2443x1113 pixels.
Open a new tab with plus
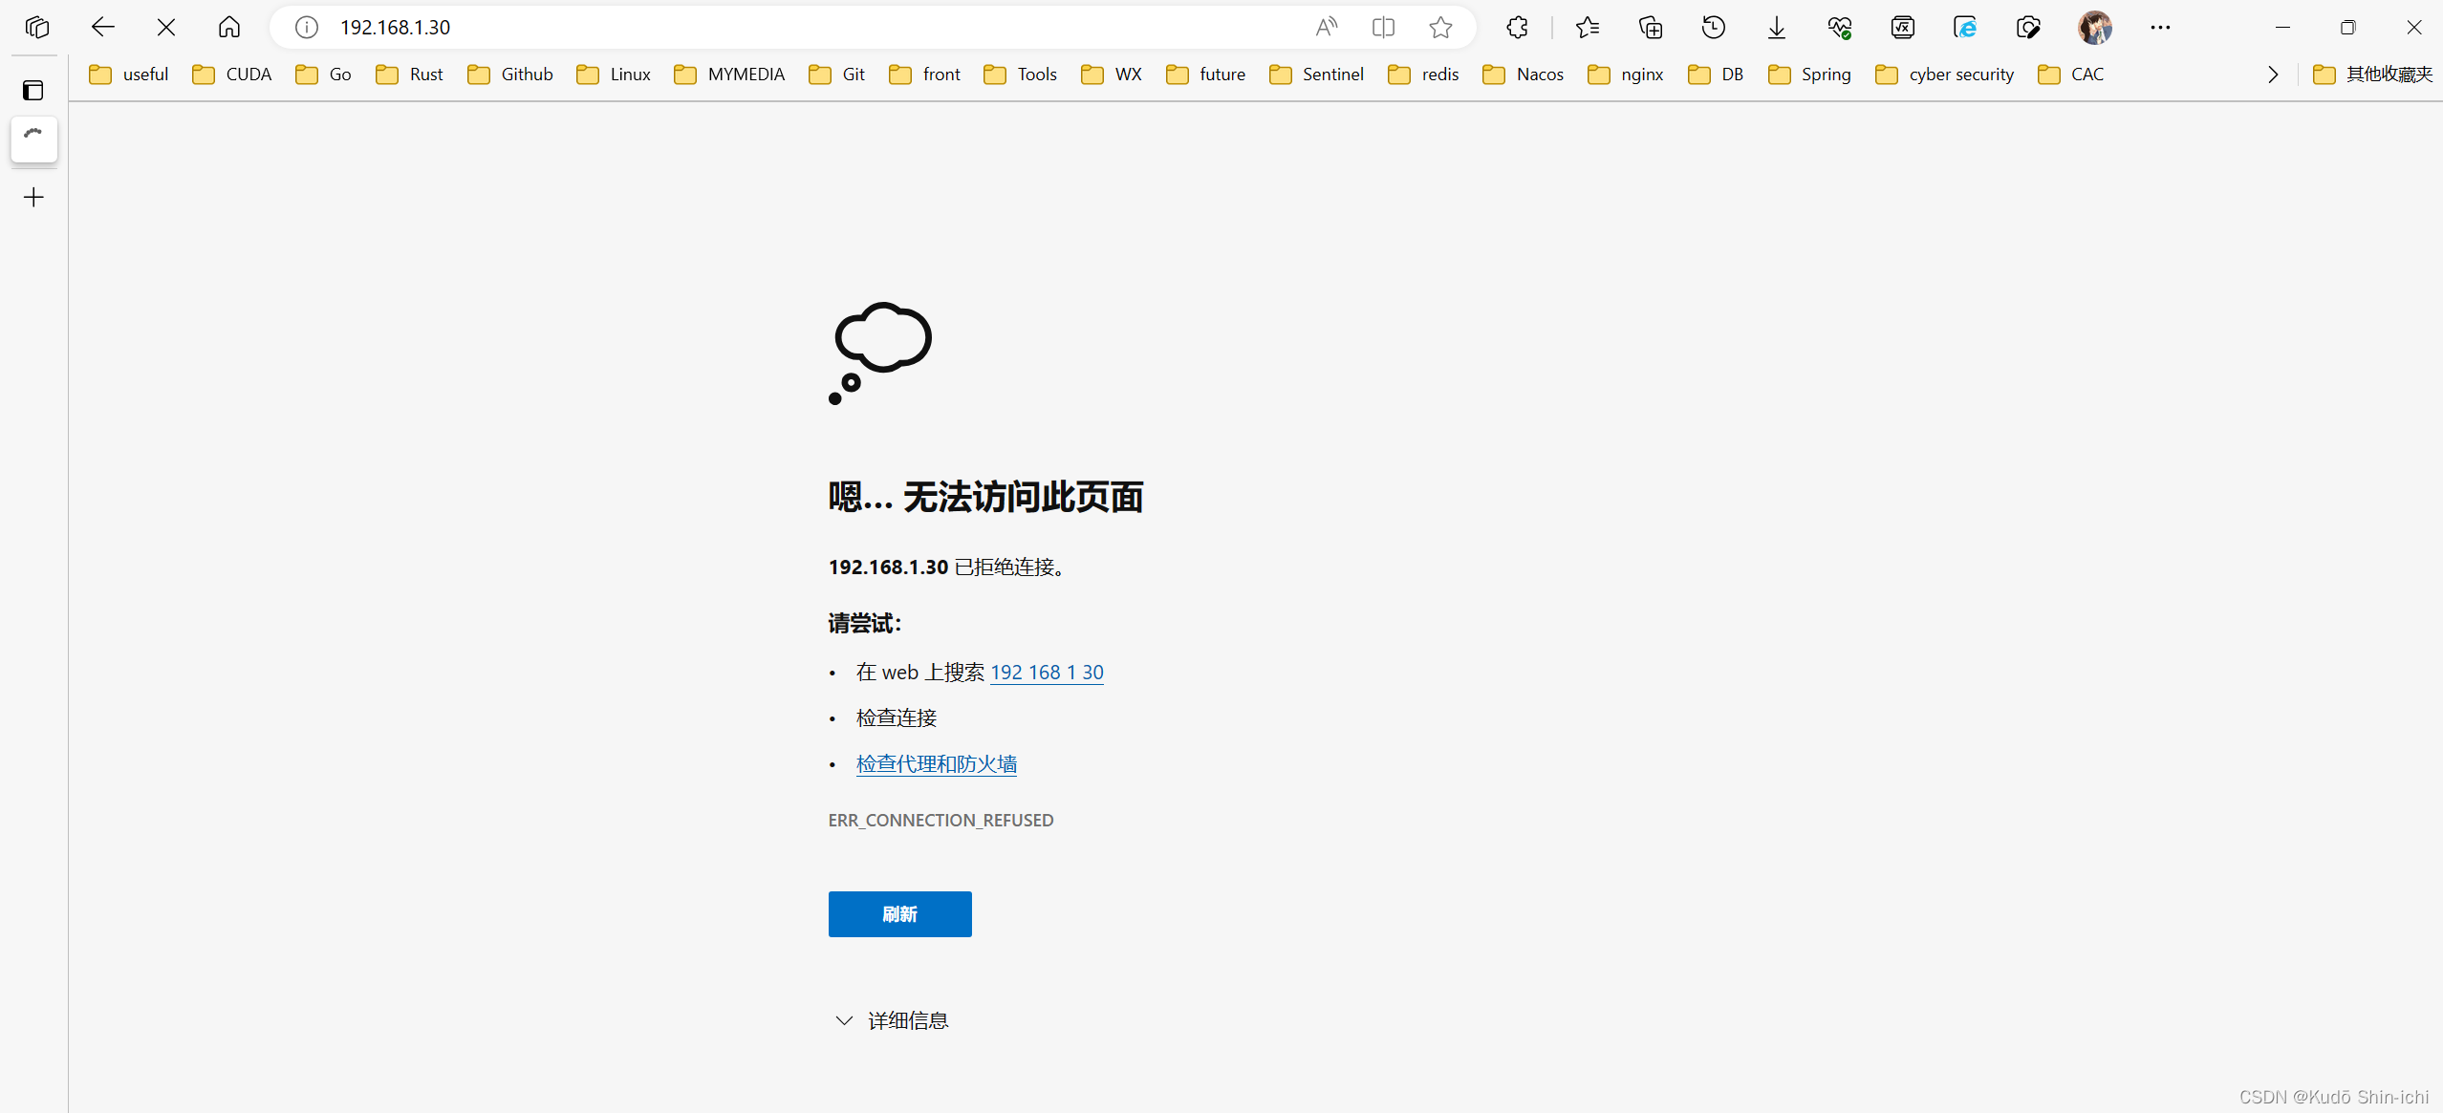34,198
